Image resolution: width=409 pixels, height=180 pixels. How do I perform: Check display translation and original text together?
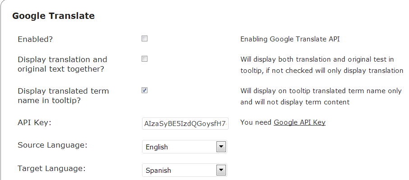pyautogui.click(x=144, y=59)
